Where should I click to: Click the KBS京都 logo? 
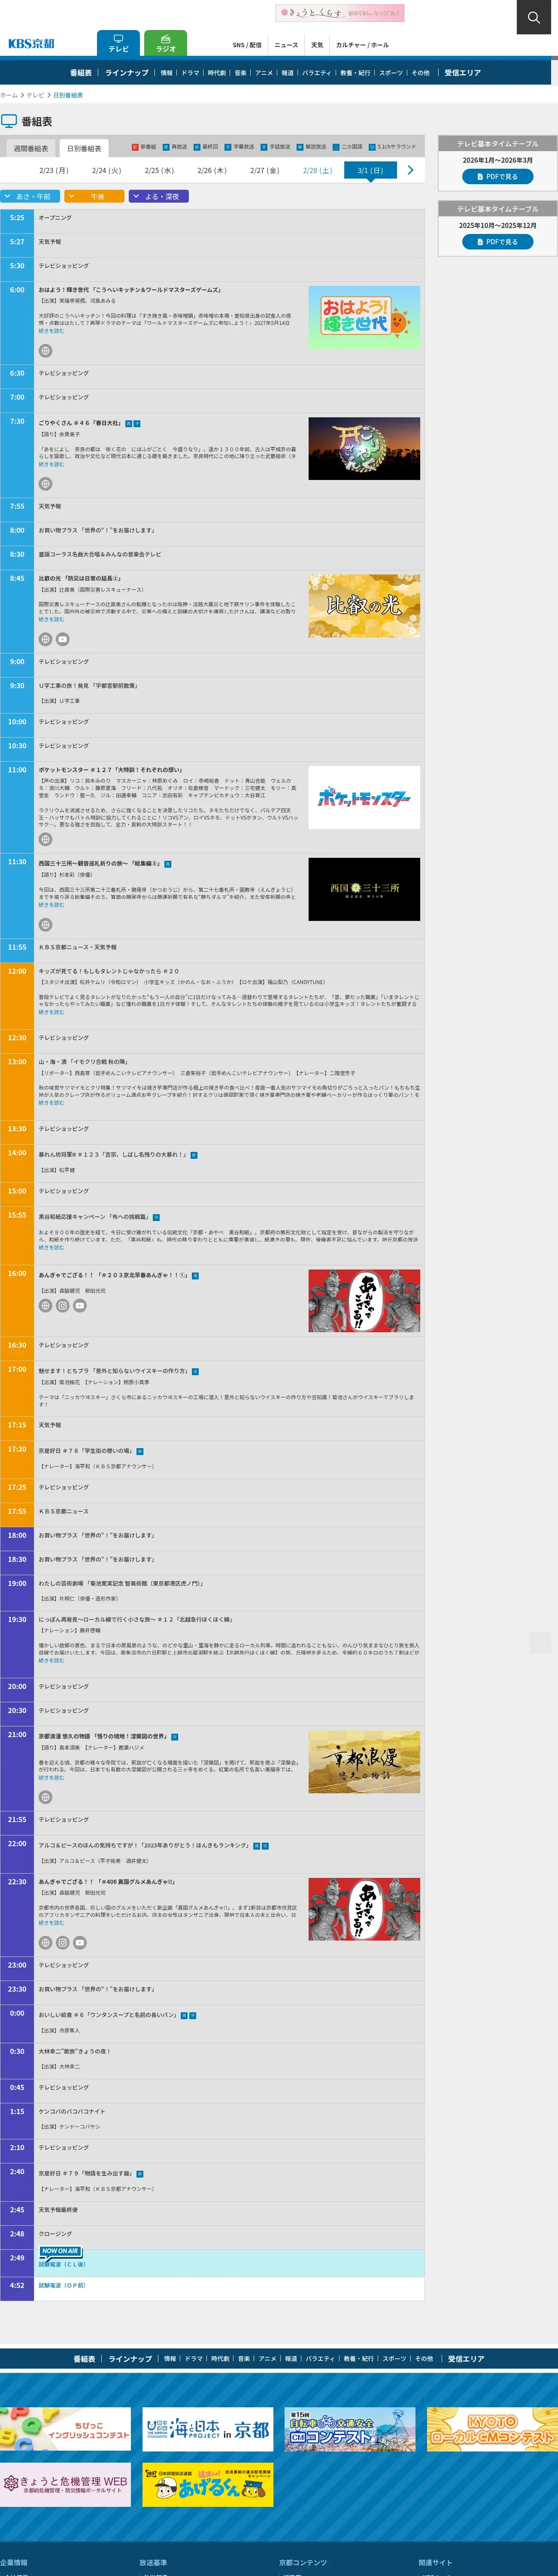pyautogui.click(x=31, y=43)
